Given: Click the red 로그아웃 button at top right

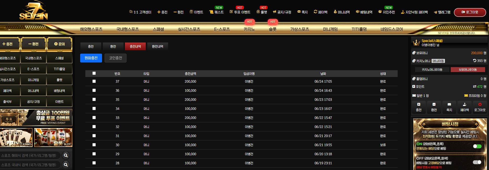Looking at the screenshot, I should click(470, 12).
